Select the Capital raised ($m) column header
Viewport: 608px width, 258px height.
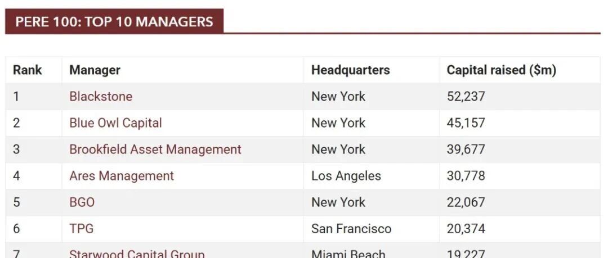click(502, 70)
